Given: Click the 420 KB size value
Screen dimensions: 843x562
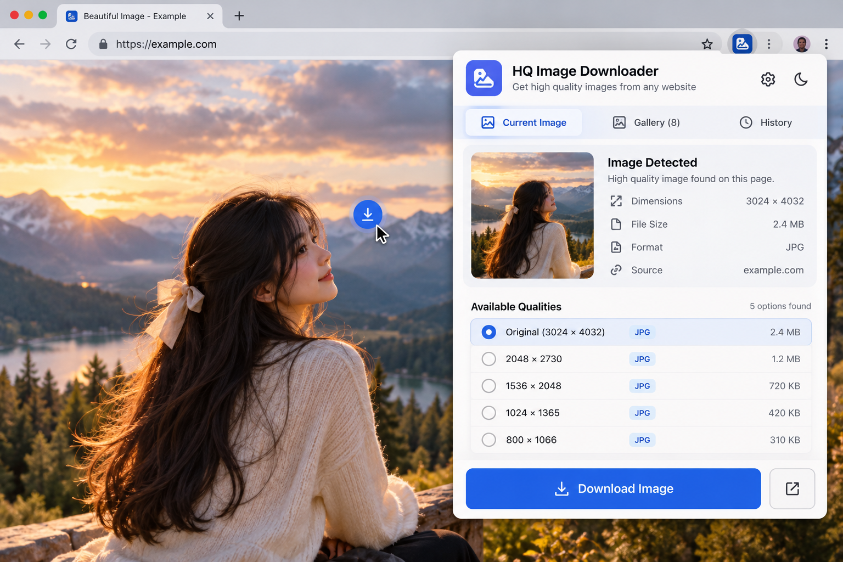Looking at the screenshot, I should (x=784, y=413).
